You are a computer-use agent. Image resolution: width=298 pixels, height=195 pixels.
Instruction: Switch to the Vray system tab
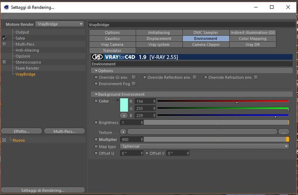[159, 45]
